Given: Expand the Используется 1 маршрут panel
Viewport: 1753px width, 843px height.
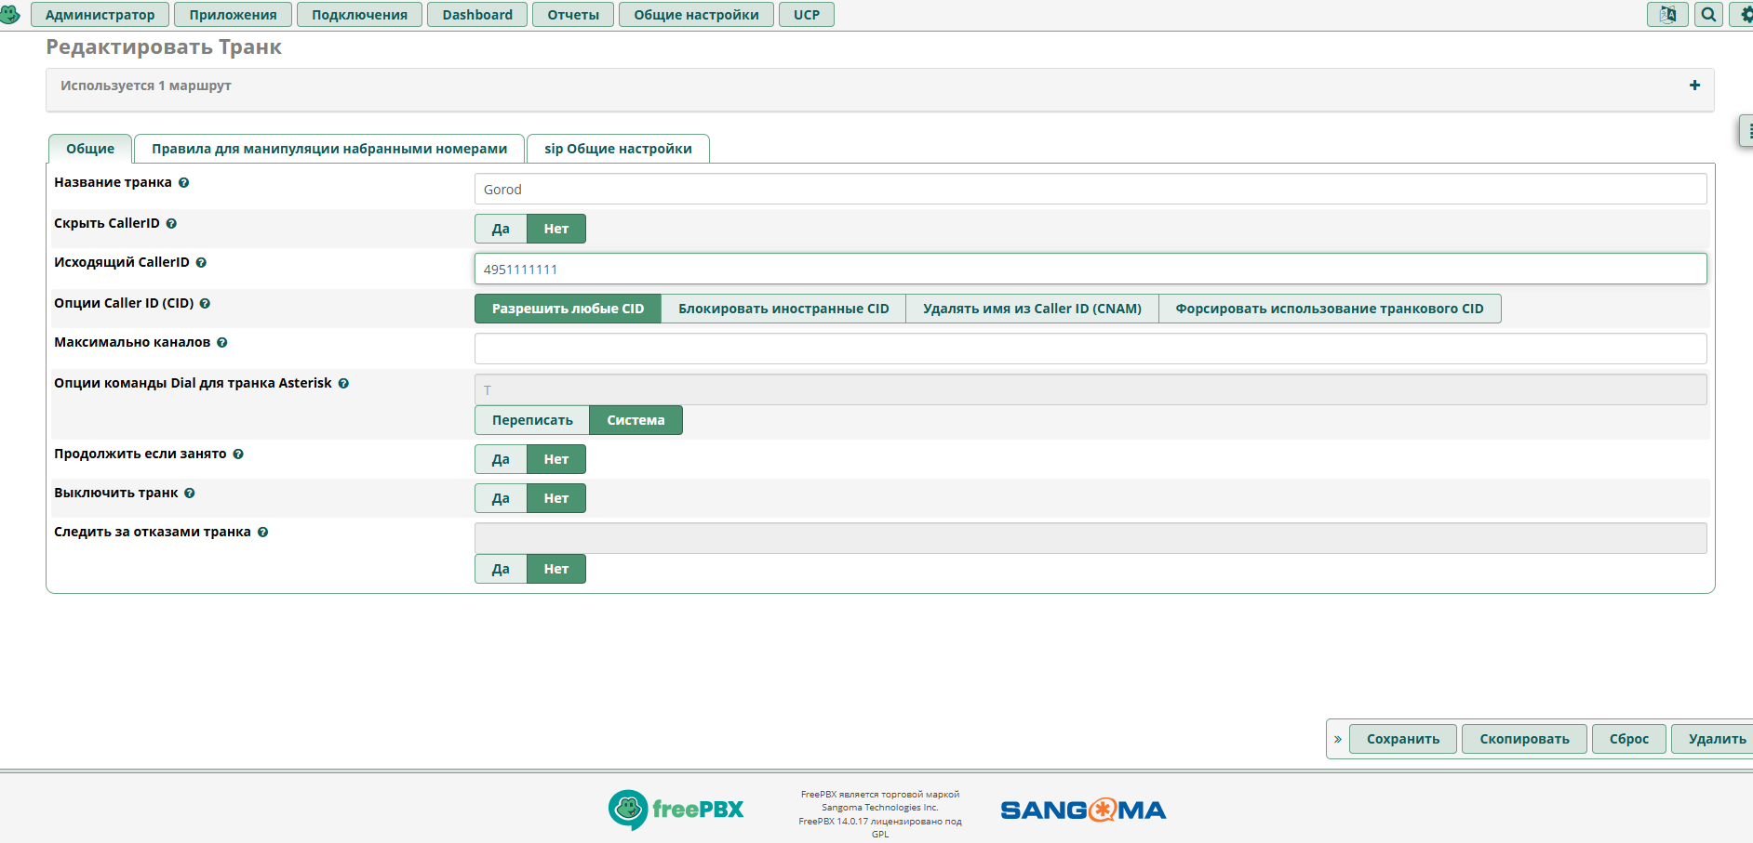Looking at the screenshot, I should [x=1694, y=86].
